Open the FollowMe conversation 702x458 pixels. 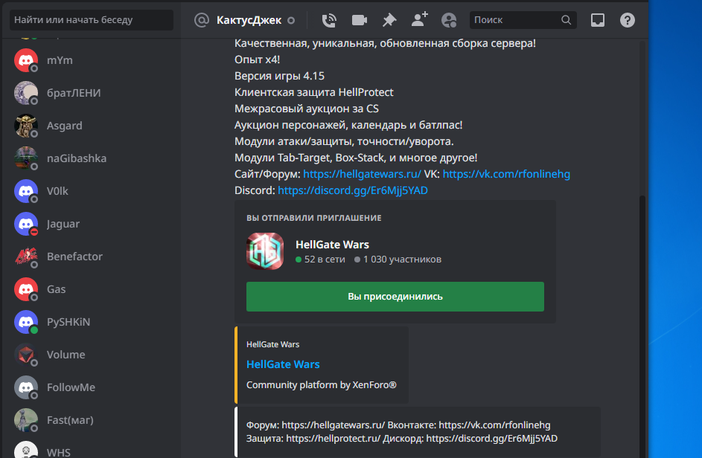(92, 387)
